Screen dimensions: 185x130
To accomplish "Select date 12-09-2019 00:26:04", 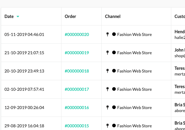I will pos(24,108).
